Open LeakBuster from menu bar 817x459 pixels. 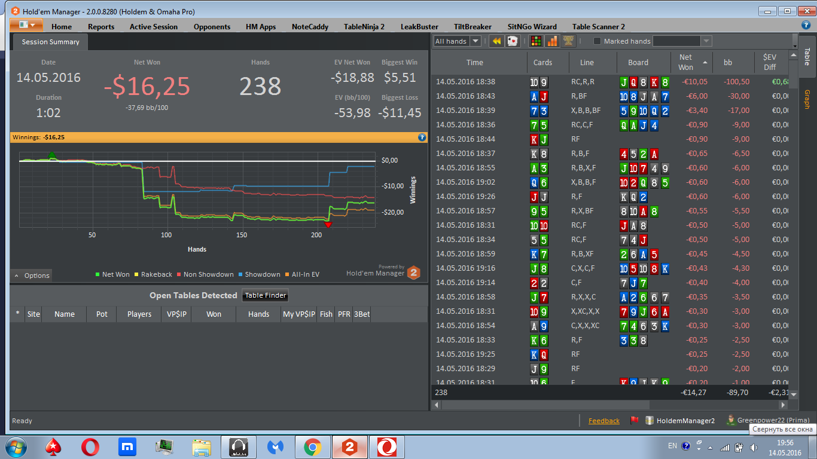(x=419, y=26)
